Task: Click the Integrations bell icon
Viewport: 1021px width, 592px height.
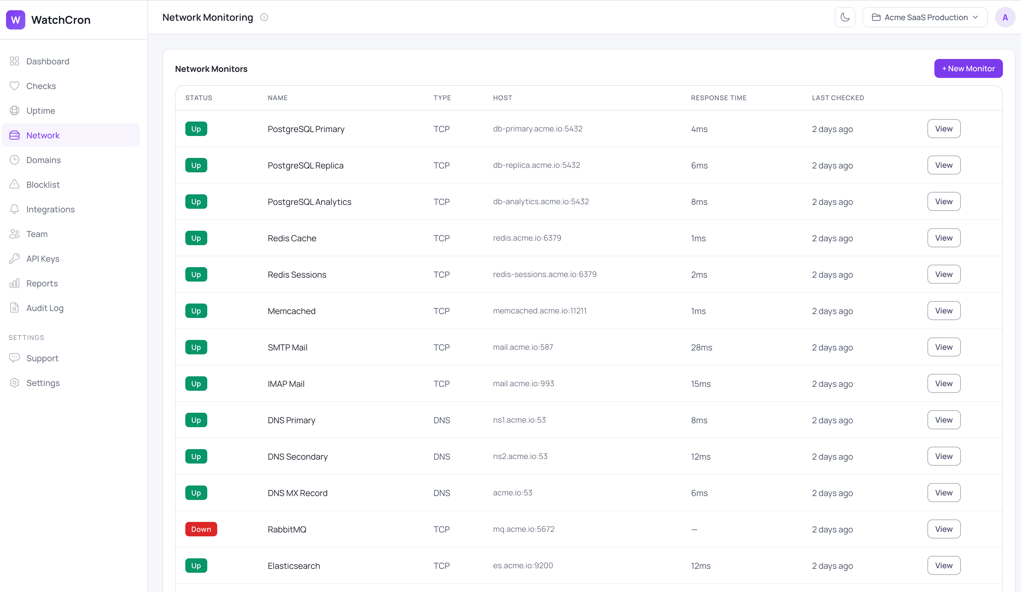Action: (14, 209)
